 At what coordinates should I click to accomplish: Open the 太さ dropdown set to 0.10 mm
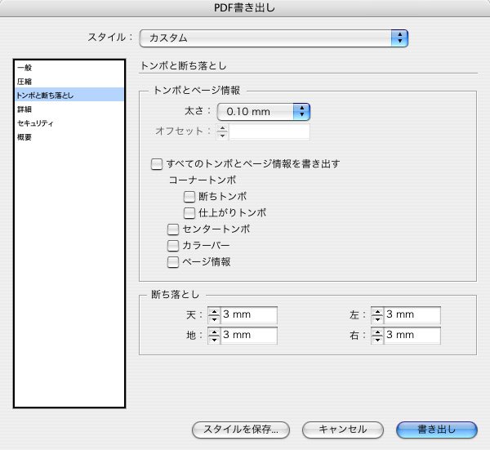click(264, 112)
